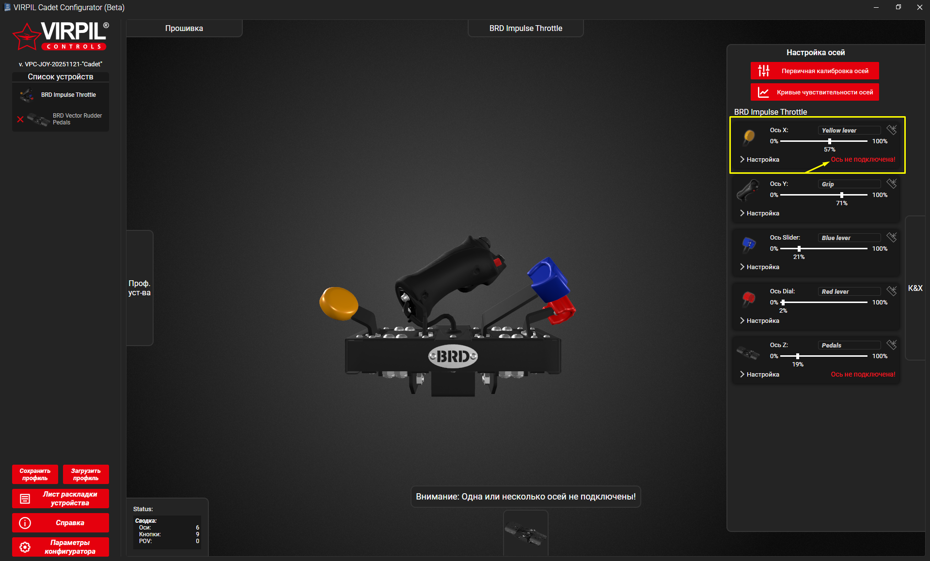
Task: Click Сохранить профиль button
Action: tap(35, 474)
